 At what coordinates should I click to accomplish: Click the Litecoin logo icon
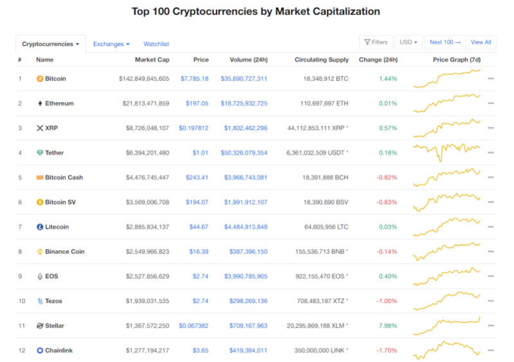tap(40, 227)
